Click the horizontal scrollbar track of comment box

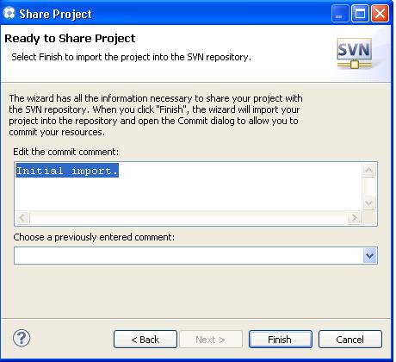pos(189,217)
